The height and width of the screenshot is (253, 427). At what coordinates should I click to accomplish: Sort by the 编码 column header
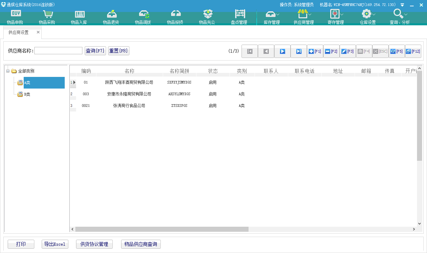[86, 71]
